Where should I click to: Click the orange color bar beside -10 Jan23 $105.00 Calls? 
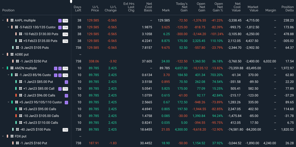point(16,116)
